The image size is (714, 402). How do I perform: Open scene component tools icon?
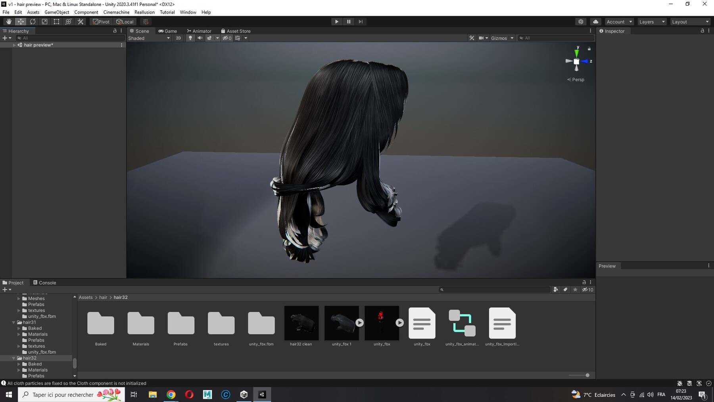[472, 38]
